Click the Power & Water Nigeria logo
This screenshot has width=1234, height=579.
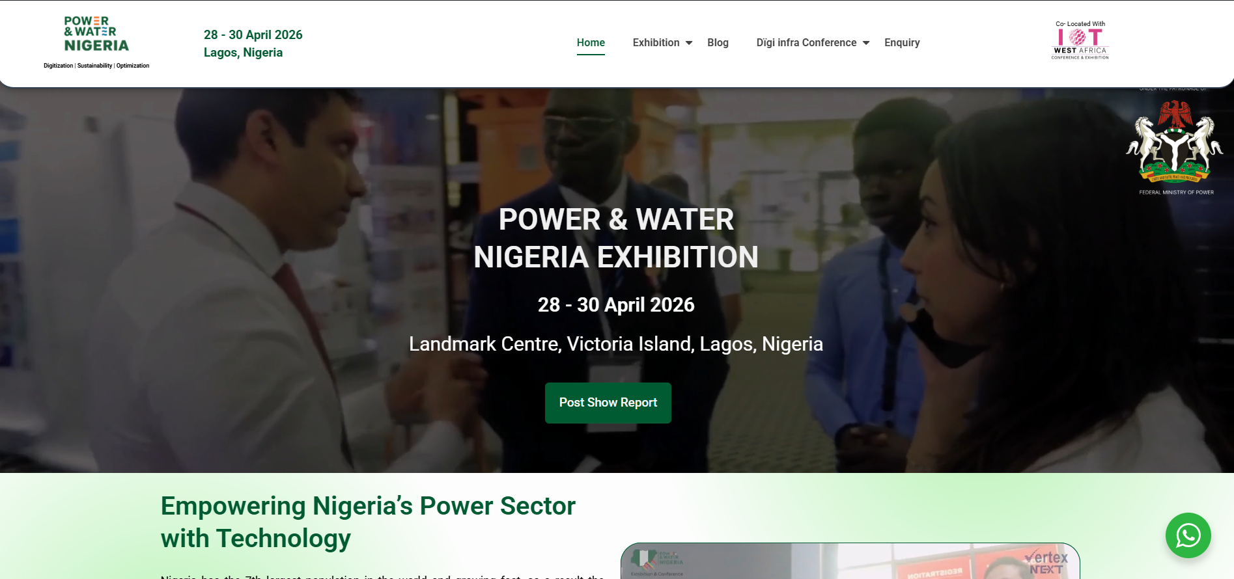click(x=96, y=34)
